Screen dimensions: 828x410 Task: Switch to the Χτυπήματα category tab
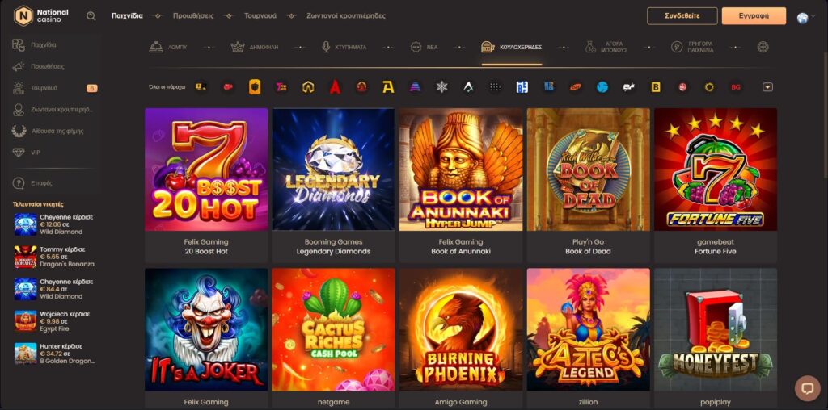(x=344, y=47)
